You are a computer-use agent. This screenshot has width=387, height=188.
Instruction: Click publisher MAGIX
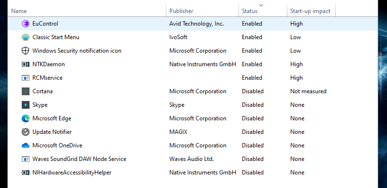pos(178,132)
